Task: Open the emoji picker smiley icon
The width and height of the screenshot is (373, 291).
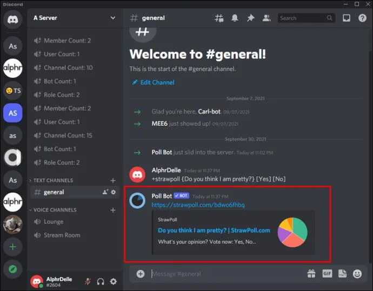Action: [x=357, y=274]
